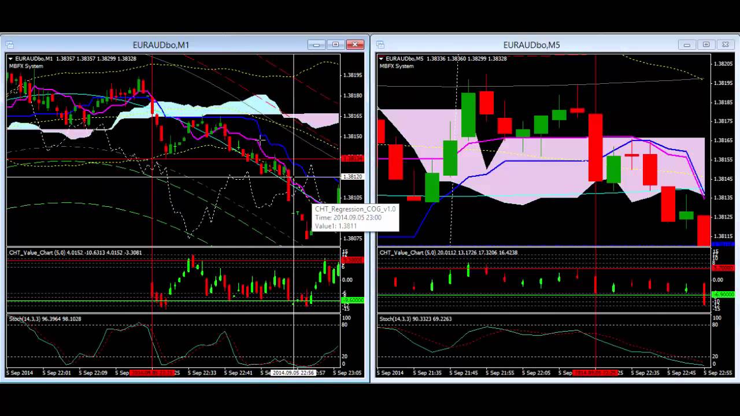Click red upper level tag in M5 Value Chart
The image size is (740, 416).
[723, 268]
